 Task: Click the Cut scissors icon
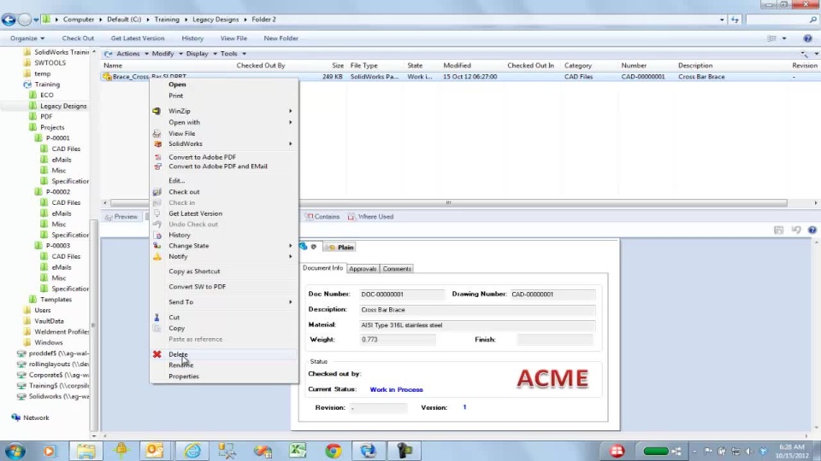click(x=157, y=318)
